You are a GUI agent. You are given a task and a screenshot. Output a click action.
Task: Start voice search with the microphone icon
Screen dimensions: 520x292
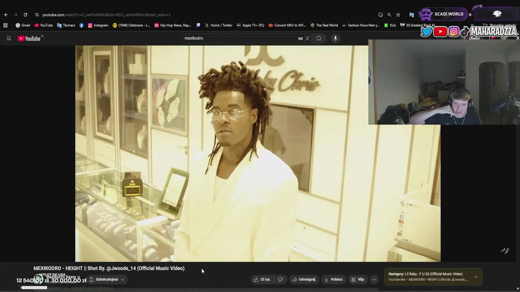335,38
